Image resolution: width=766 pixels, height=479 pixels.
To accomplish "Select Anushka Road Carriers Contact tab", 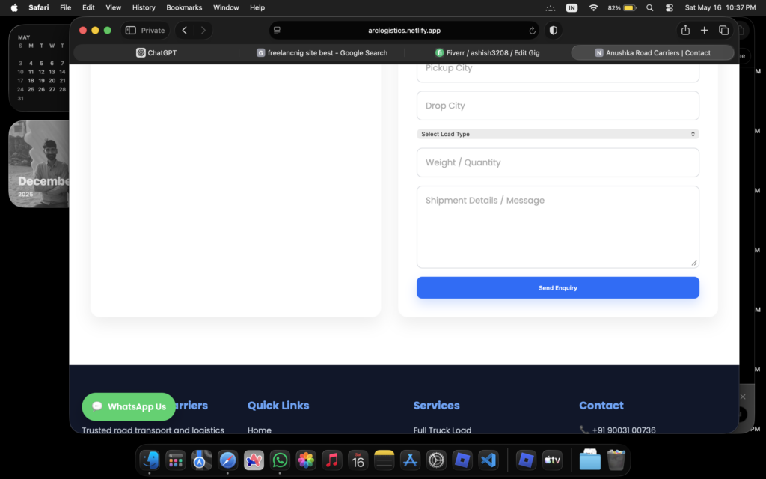I will (x=652, y=53).
